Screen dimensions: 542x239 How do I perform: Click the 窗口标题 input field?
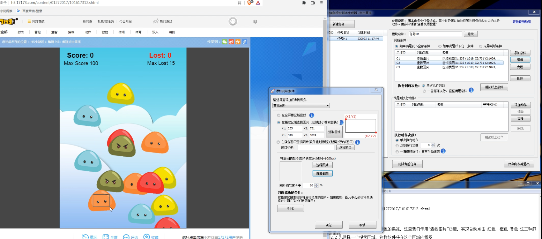click(316, 147)
